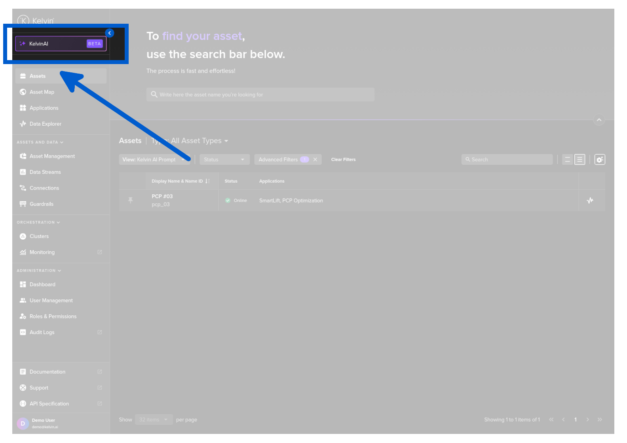Screen dimensions: 627x443
Task: Open the Status filter dropdown
Action: (x=224, y=159)
